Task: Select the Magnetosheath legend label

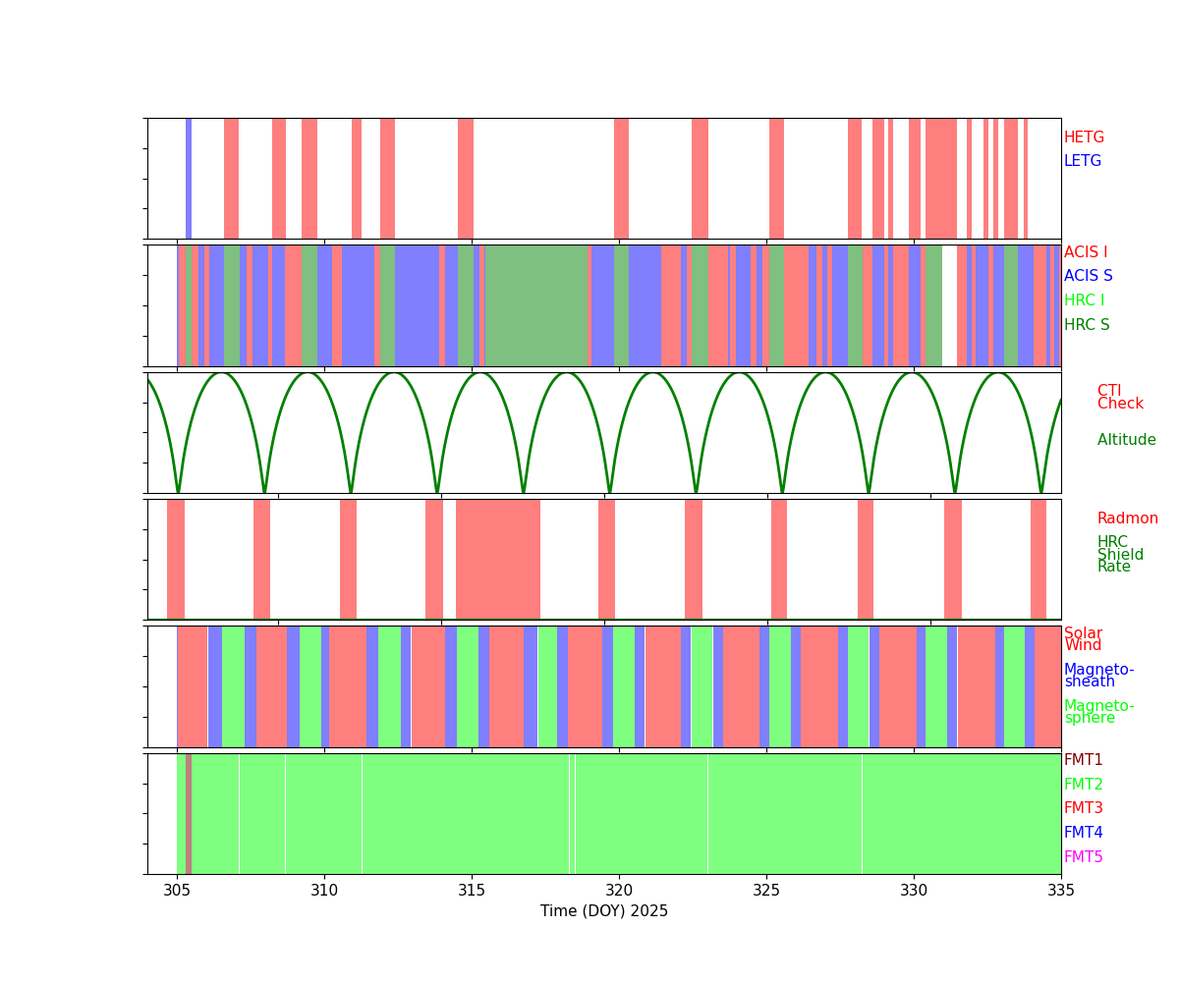Action: pos(1098,676)
